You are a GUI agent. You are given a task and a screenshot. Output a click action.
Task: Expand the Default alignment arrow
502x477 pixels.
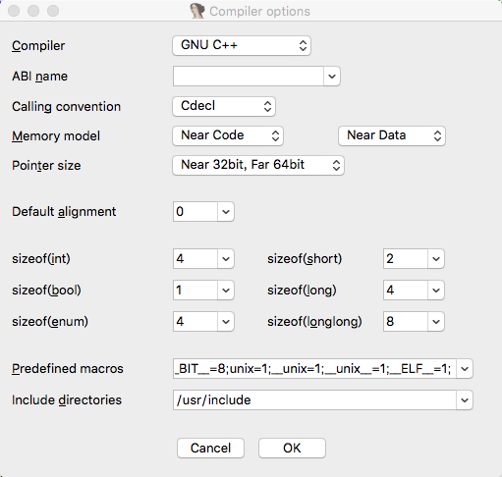pos(226,212)
